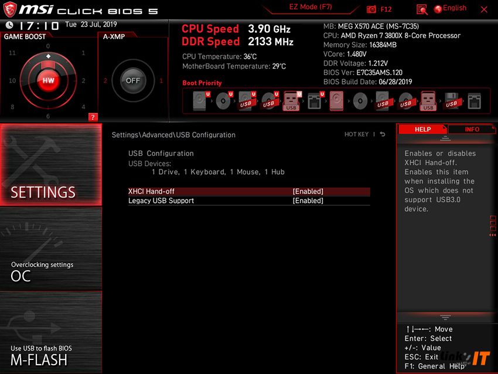
Task: Click the BIOS Build Date 06/28/2019 line
Action: click(x=367, y=81)
